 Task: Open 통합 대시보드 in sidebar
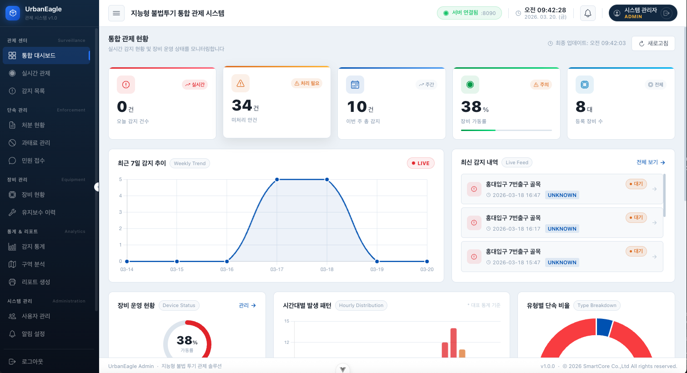coord(46,55)
